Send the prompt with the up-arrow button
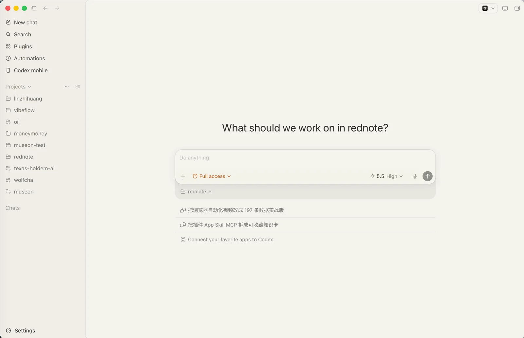The width and height of the screenshot is (524, 338). click(x=427, y=176)
